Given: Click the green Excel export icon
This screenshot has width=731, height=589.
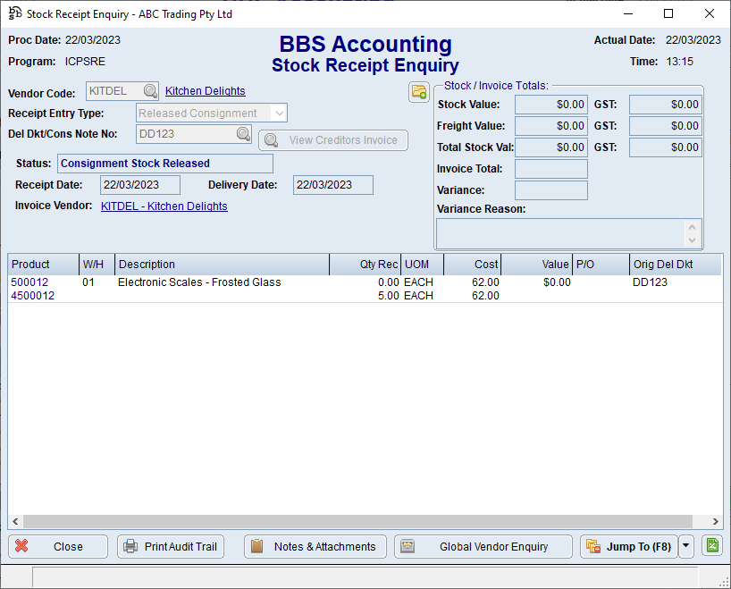Looking at the screenshot, I should coord(711,546).
